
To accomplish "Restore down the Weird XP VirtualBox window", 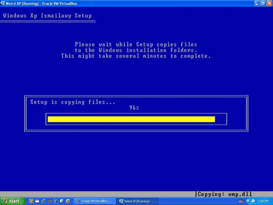I will click(263, 3).
